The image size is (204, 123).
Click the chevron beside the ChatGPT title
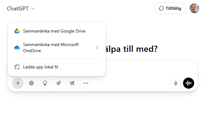[x=33, y=9]
